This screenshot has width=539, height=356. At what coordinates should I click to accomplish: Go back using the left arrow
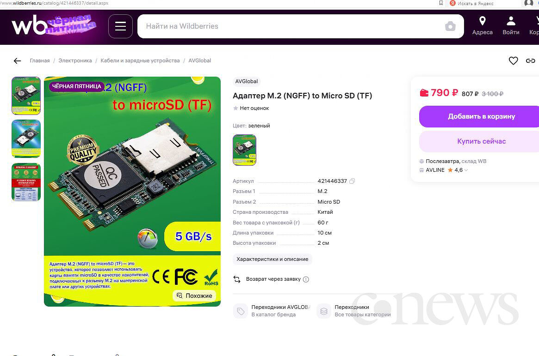(17, 60)
